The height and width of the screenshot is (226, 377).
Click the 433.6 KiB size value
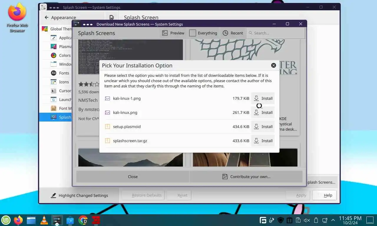tap(241, 141)
